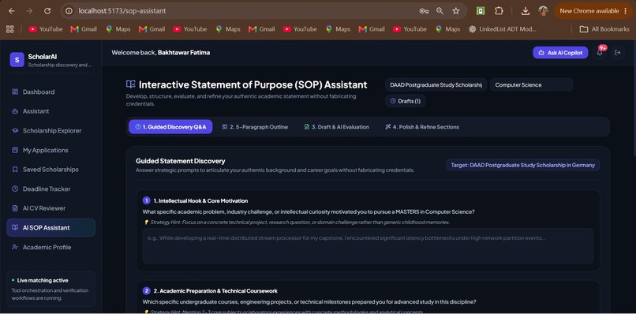The height and width of the screenshot is (314, 636).
Task: Open the password key icon in address bar
Action: point(424,11)
